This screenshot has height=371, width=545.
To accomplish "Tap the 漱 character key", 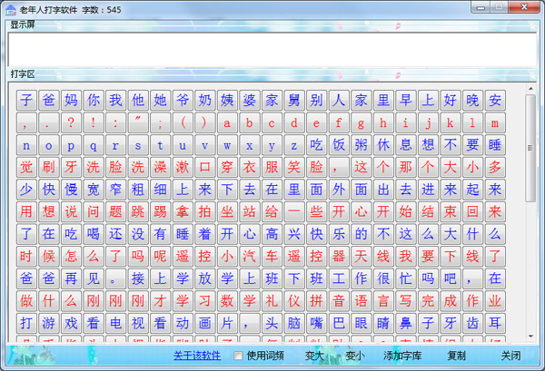I will coord(183,167).
